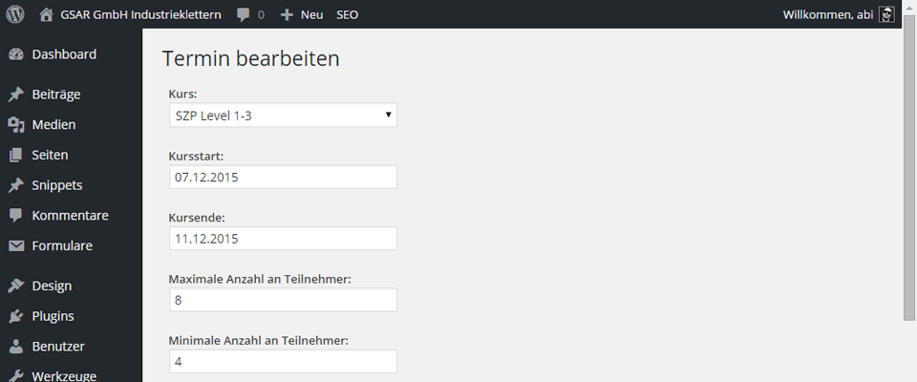Click the WordPress logo icon
The width and height of the screenshot is (917, 382).
(15, 14)
